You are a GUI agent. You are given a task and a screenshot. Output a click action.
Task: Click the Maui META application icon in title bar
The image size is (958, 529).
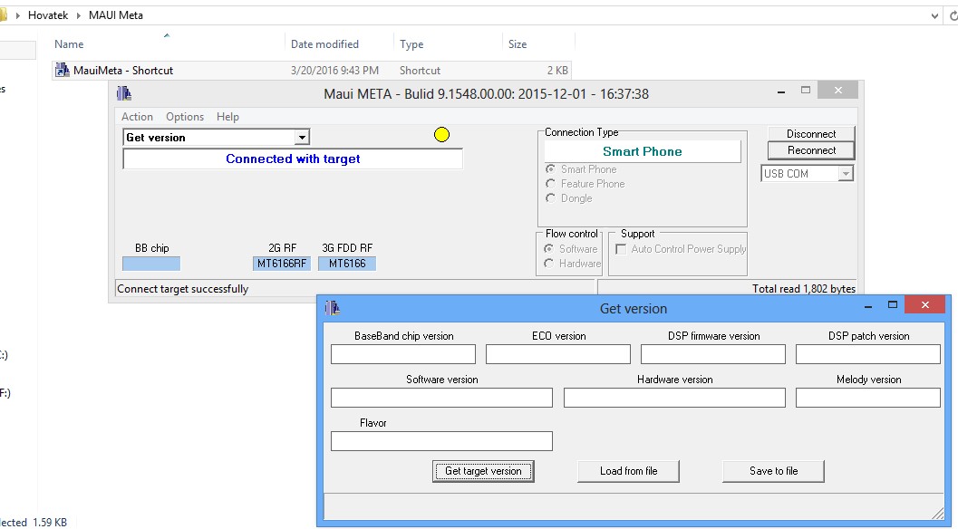click(125, 92)
